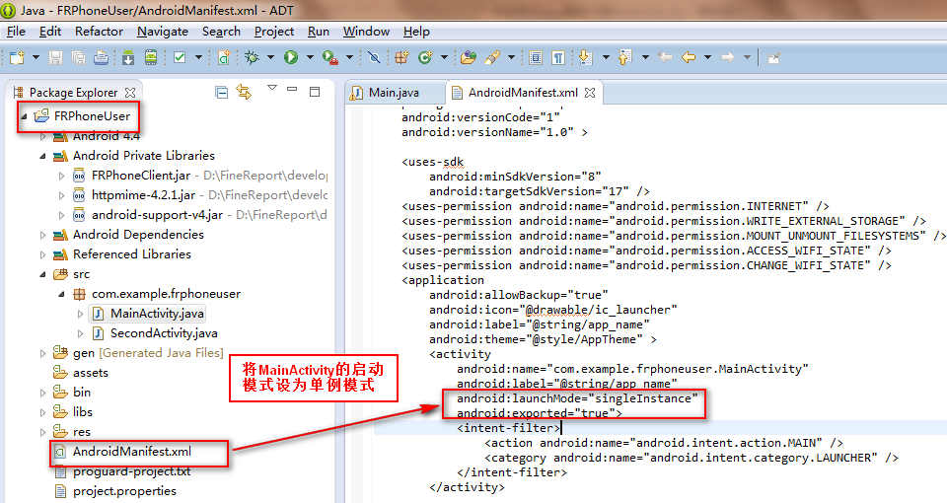Click the Next Annotation arrow icon
This screenshot has height=503, width=947.
point(585,57)
